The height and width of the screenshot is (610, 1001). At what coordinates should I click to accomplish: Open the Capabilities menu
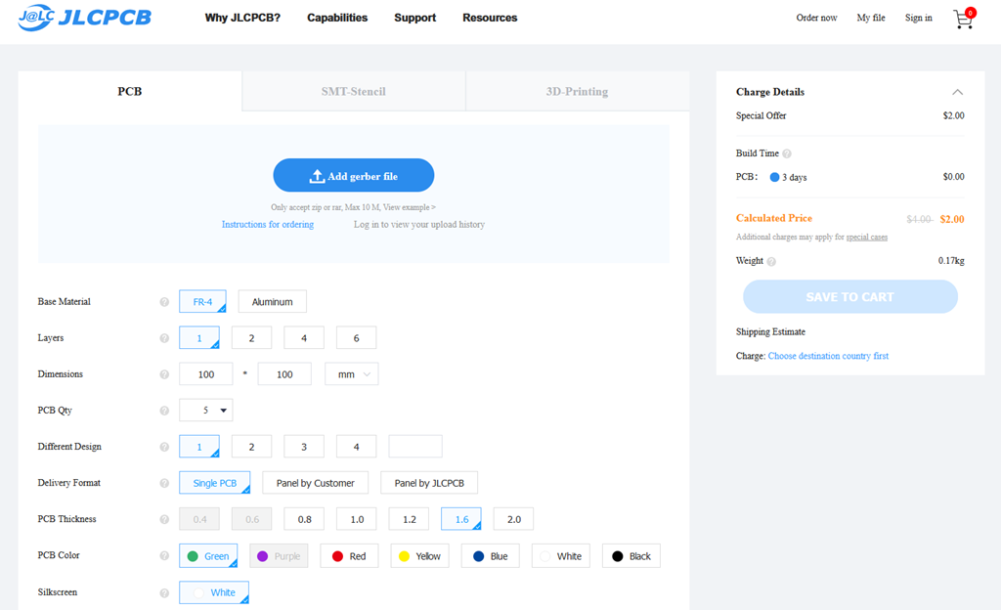coord(337,18)
